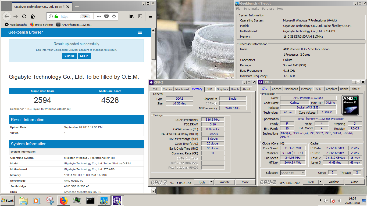Screen dimensions: 367x206
Task: Close the Gigabyte Technology browser tab
Action: tap(67, 6)
